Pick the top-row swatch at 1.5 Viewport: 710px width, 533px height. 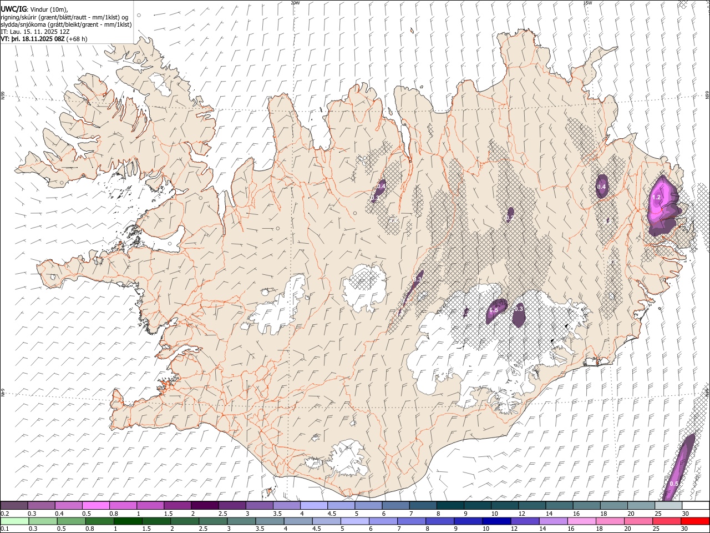[177, 506]
